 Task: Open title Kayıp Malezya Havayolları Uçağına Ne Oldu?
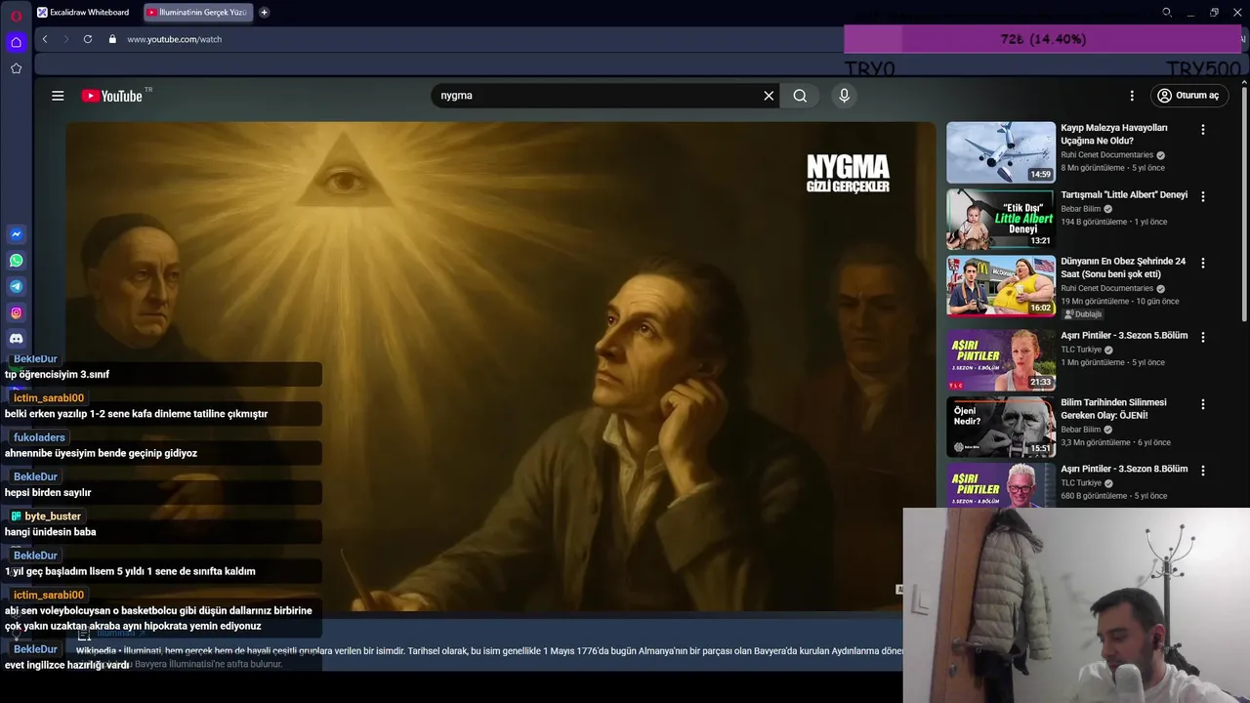click(1113, 134)
